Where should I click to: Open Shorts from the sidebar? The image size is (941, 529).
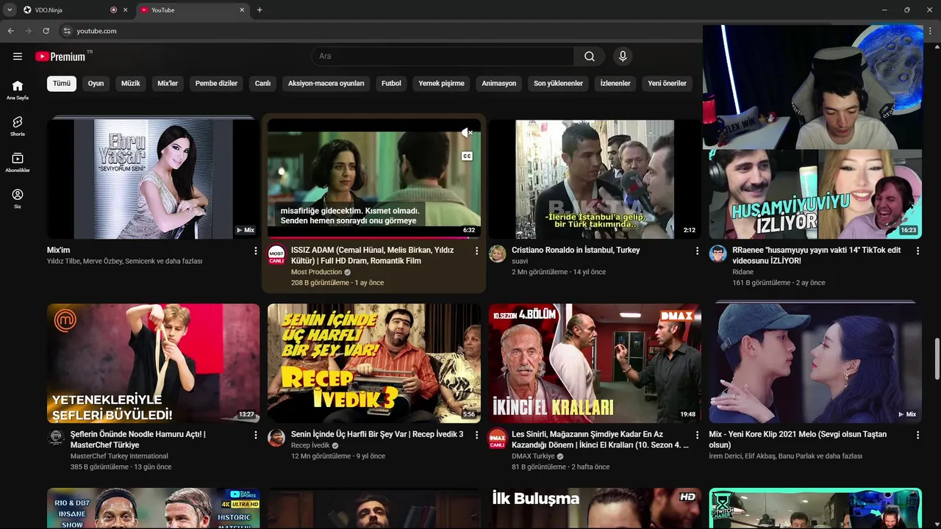click(18, 126)
